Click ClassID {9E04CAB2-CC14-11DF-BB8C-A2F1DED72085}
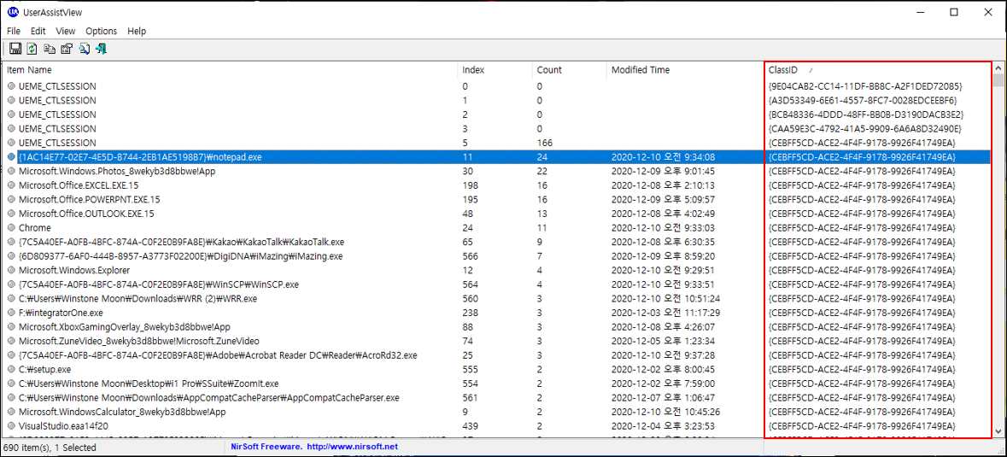The height and width of the screenshot is (457, 1007). coord(864,86)
